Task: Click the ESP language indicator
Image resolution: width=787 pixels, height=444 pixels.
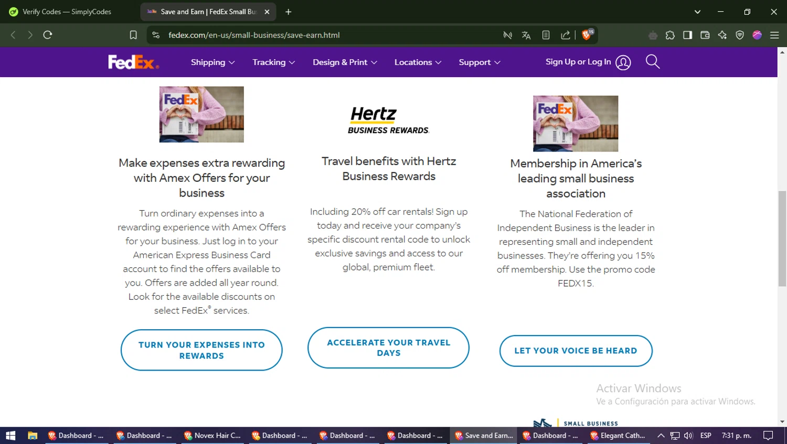Action: (706, 436)
